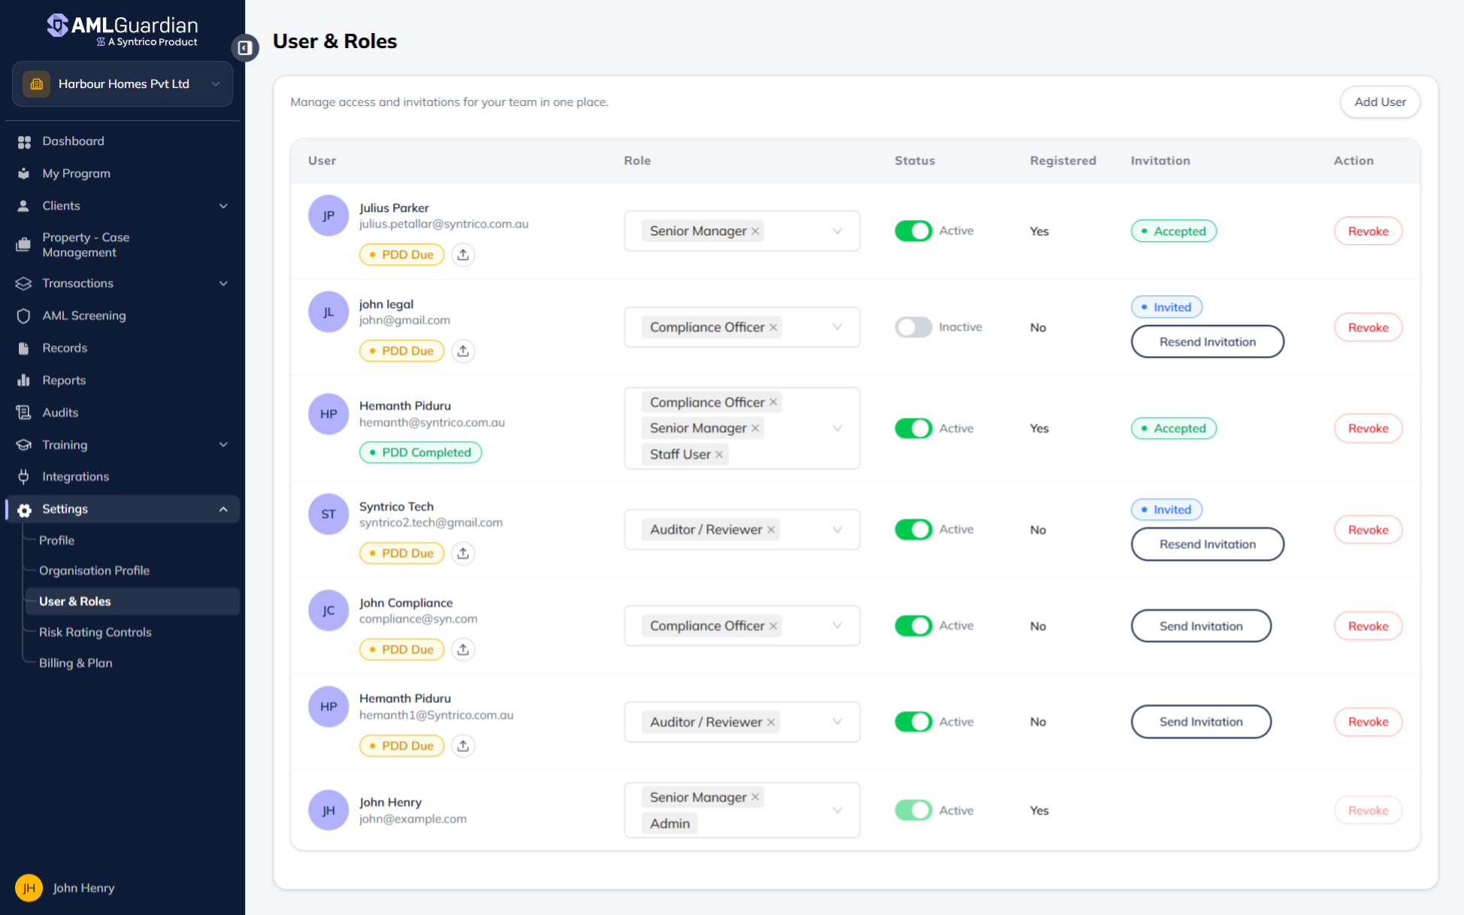Click the Dashboard grid icon
Screen dimensions: 1464x915
tap(24, 141)
